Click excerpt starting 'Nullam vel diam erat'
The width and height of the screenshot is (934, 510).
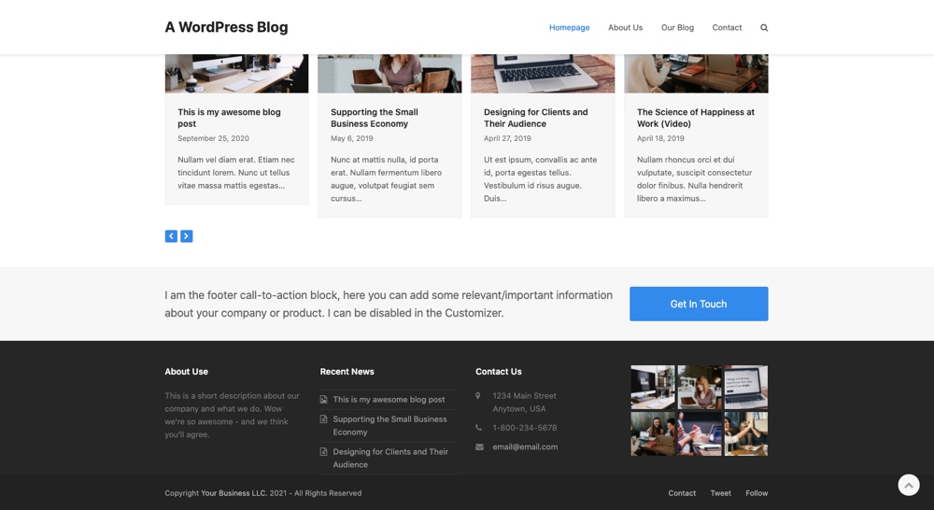[x=236, y=173]
